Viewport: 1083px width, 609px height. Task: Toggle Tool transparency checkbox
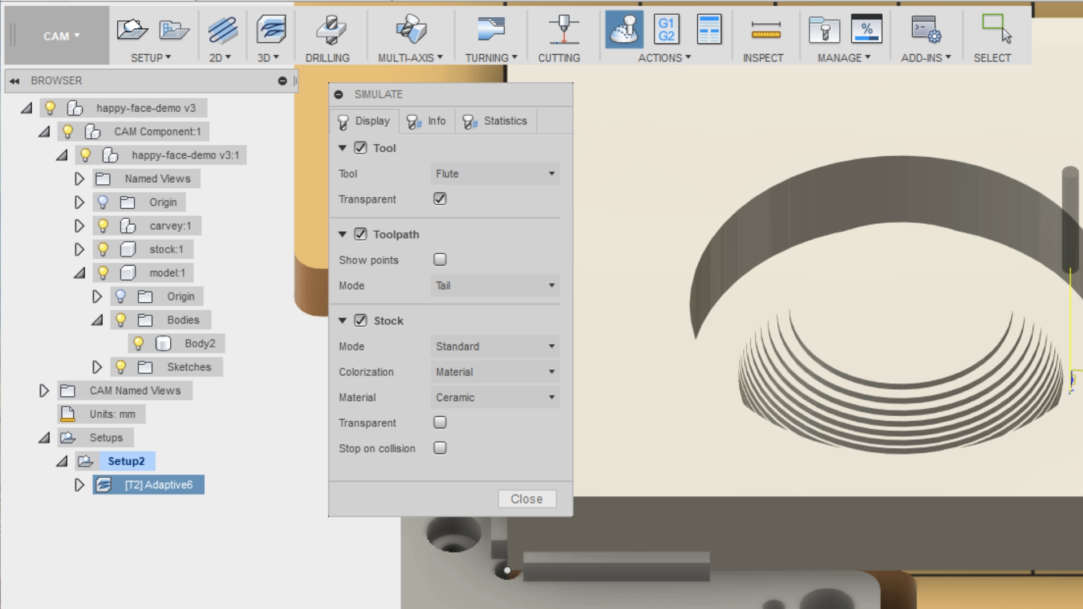coord(439,198)
